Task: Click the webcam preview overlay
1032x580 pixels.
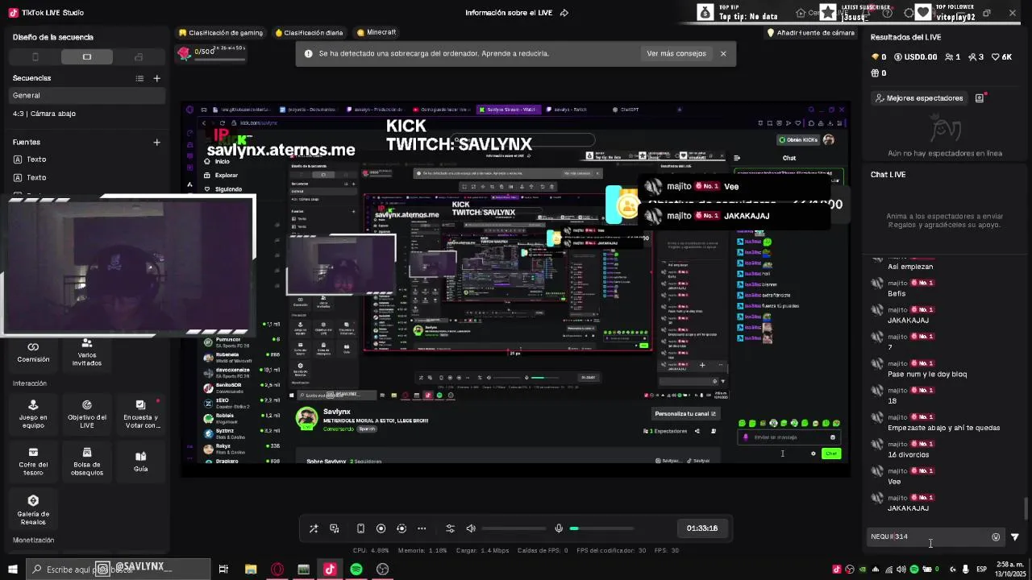Action: [x=129, y=266]
